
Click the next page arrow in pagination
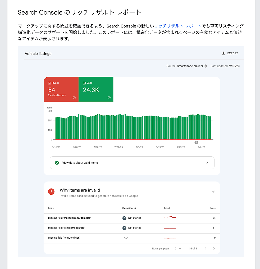214,249
